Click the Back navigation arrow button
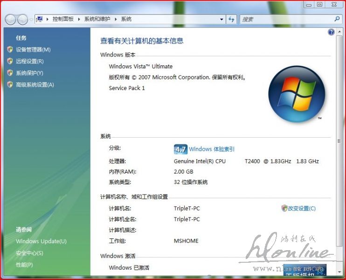 click(x=11, y=20)
